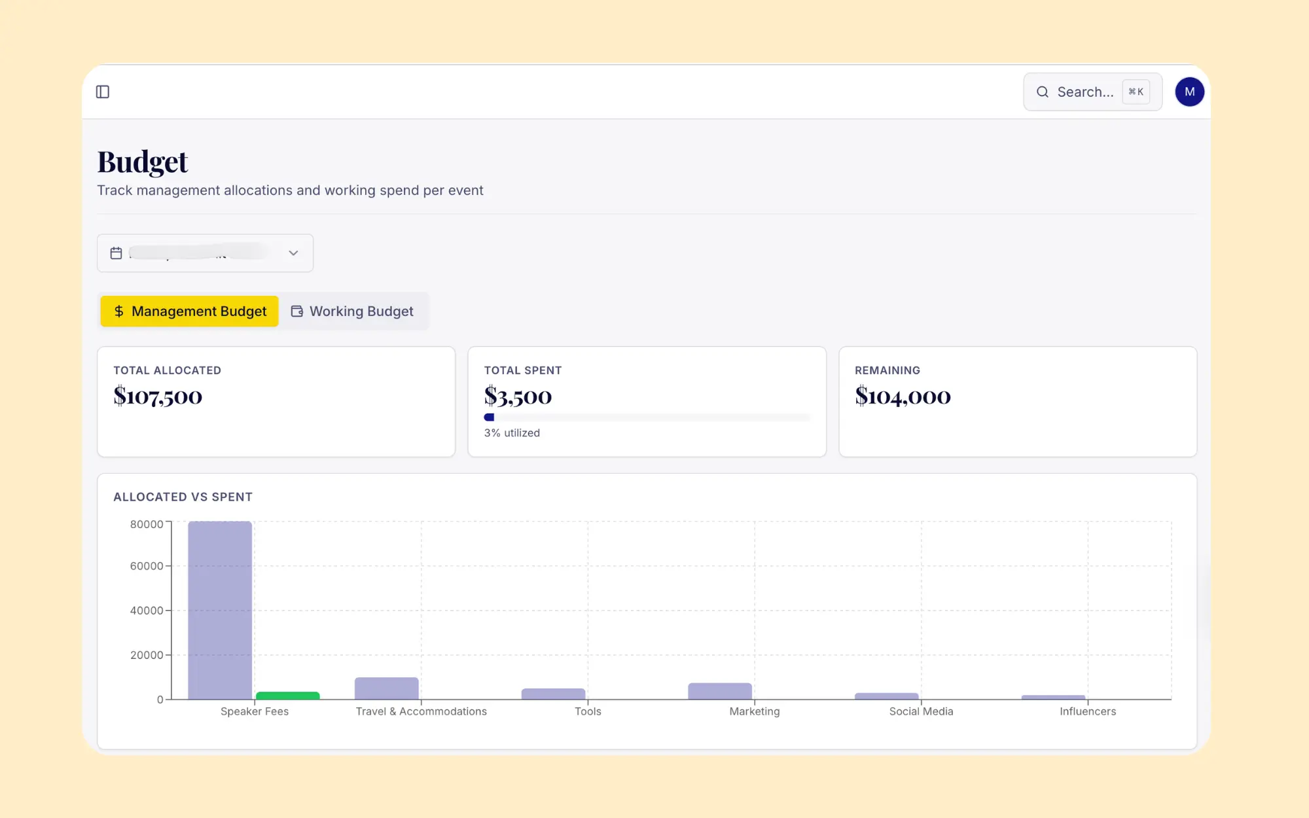Toggle the sidebar panel icon
1309x818 pixels.
click(x=103, y=92)
